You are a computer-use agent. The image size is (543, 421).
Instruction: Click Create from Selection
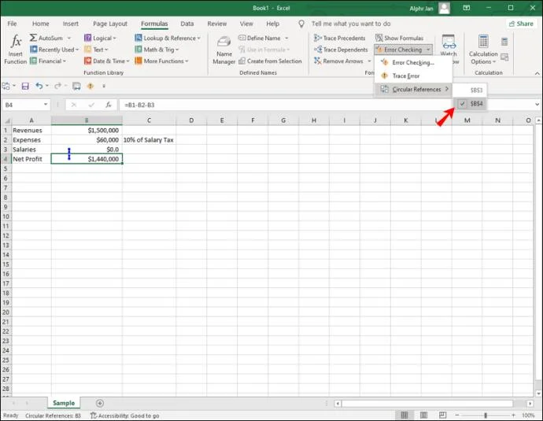click(x=270, y=61)
